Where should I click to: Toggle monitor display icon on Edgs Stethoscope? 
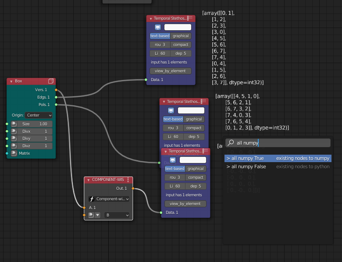pyautogui.click(x=158, y=27)
